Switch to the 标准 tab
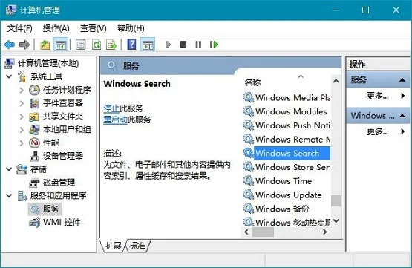 pyautogui.click(x=137, y=246)
